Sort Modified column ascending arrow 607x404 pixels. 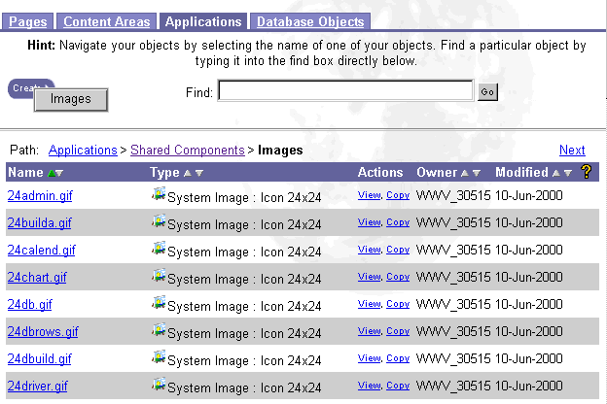[x=556, y=173]
